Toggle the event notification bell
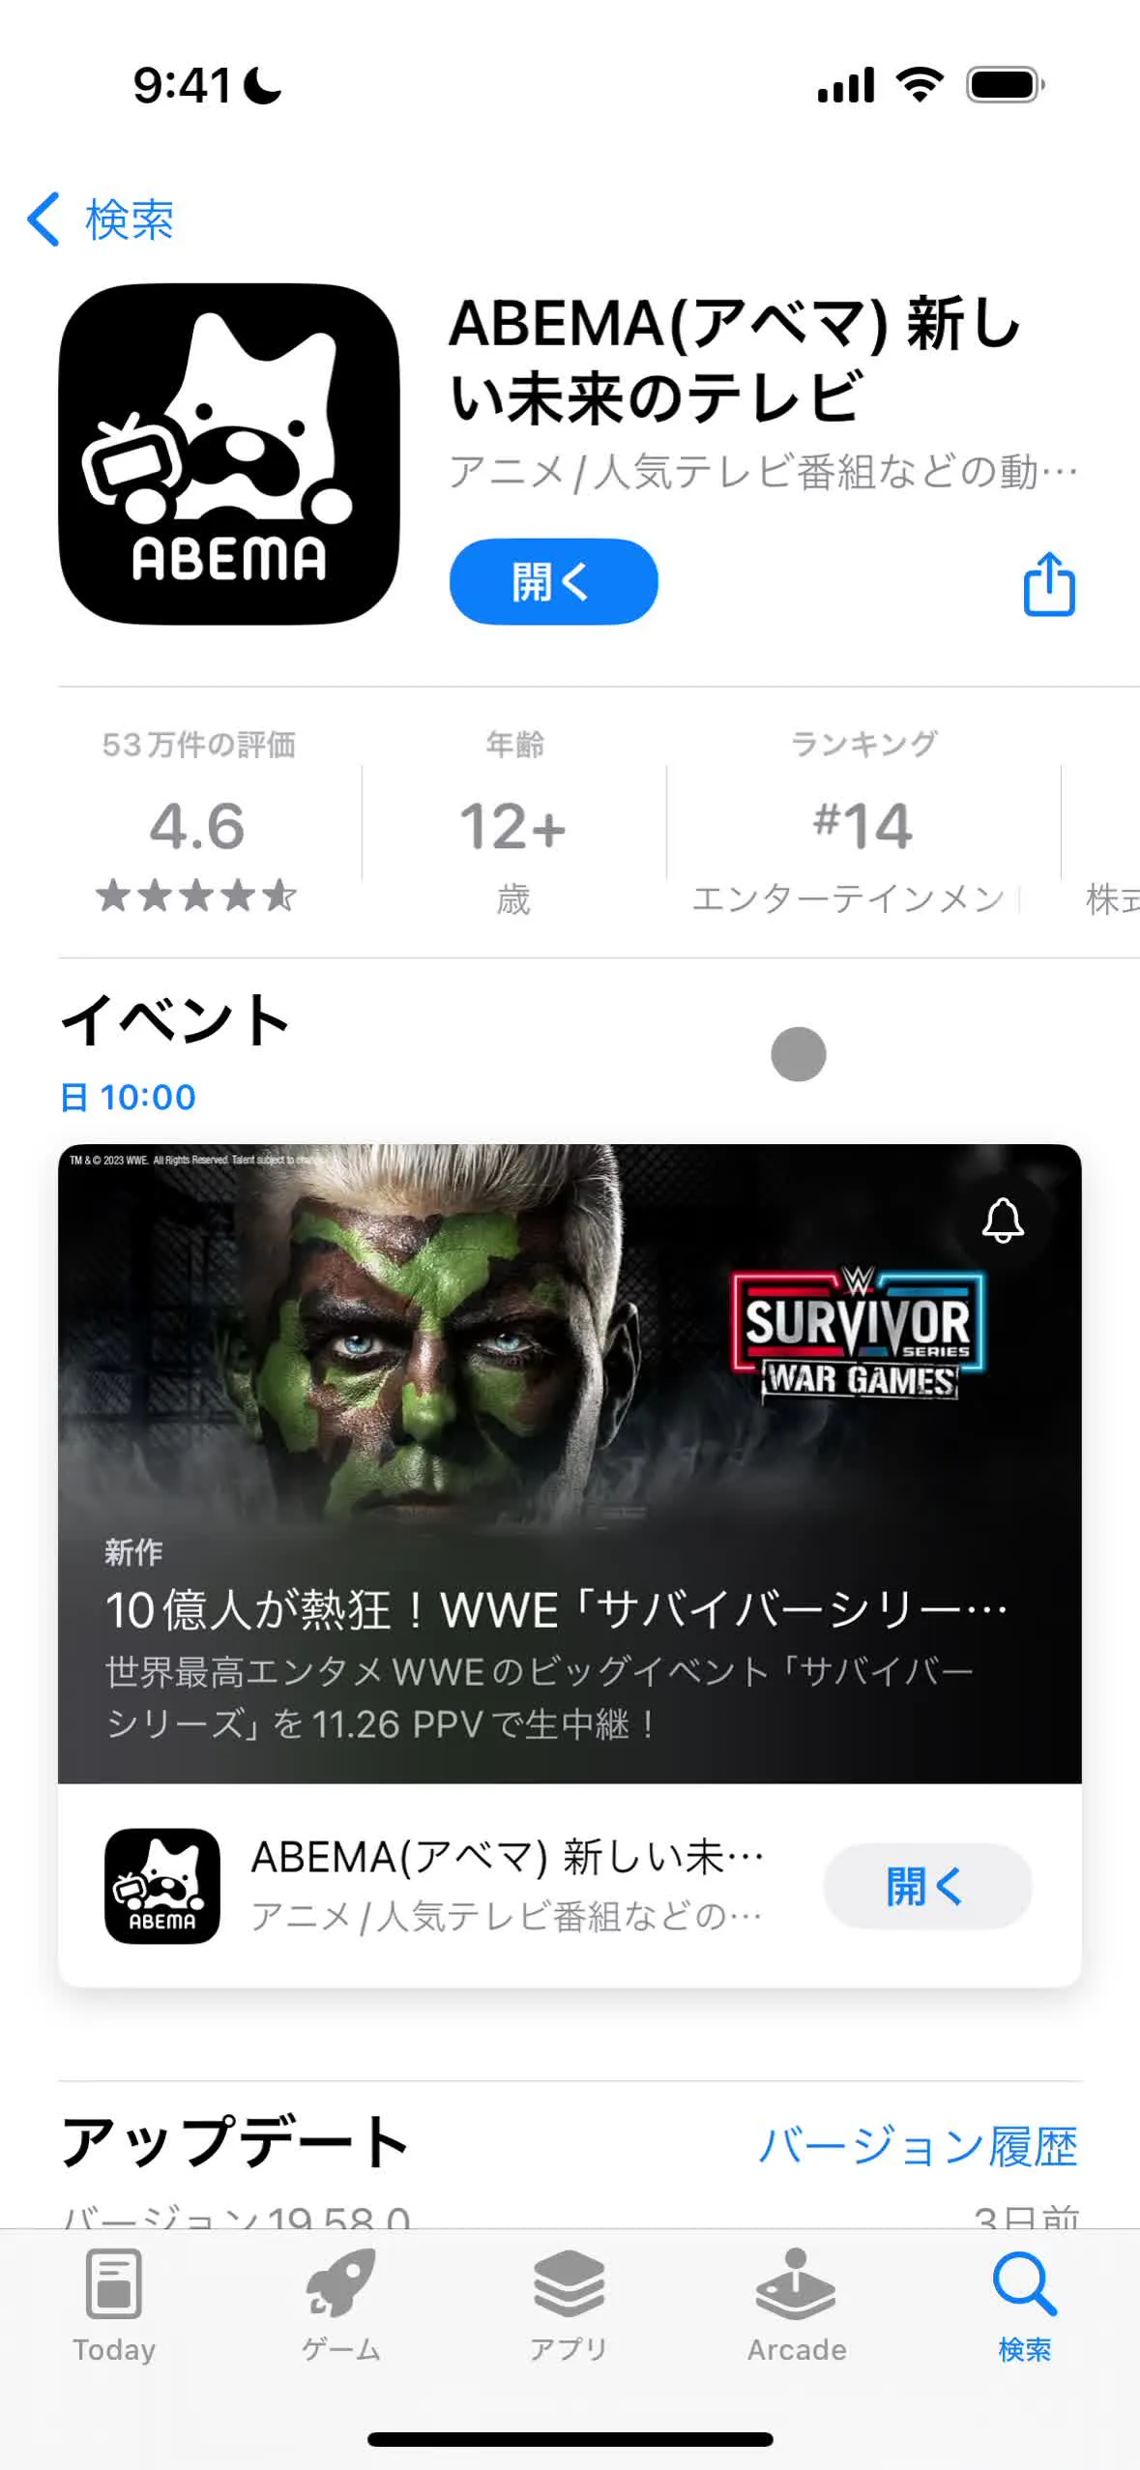The height and width of the screenshot is (2470, 1140). (1003, 1220)
